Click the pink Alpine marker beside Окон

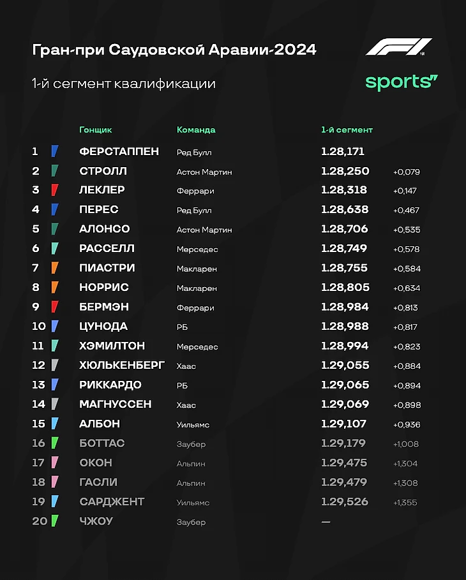(x=55, y=463)
